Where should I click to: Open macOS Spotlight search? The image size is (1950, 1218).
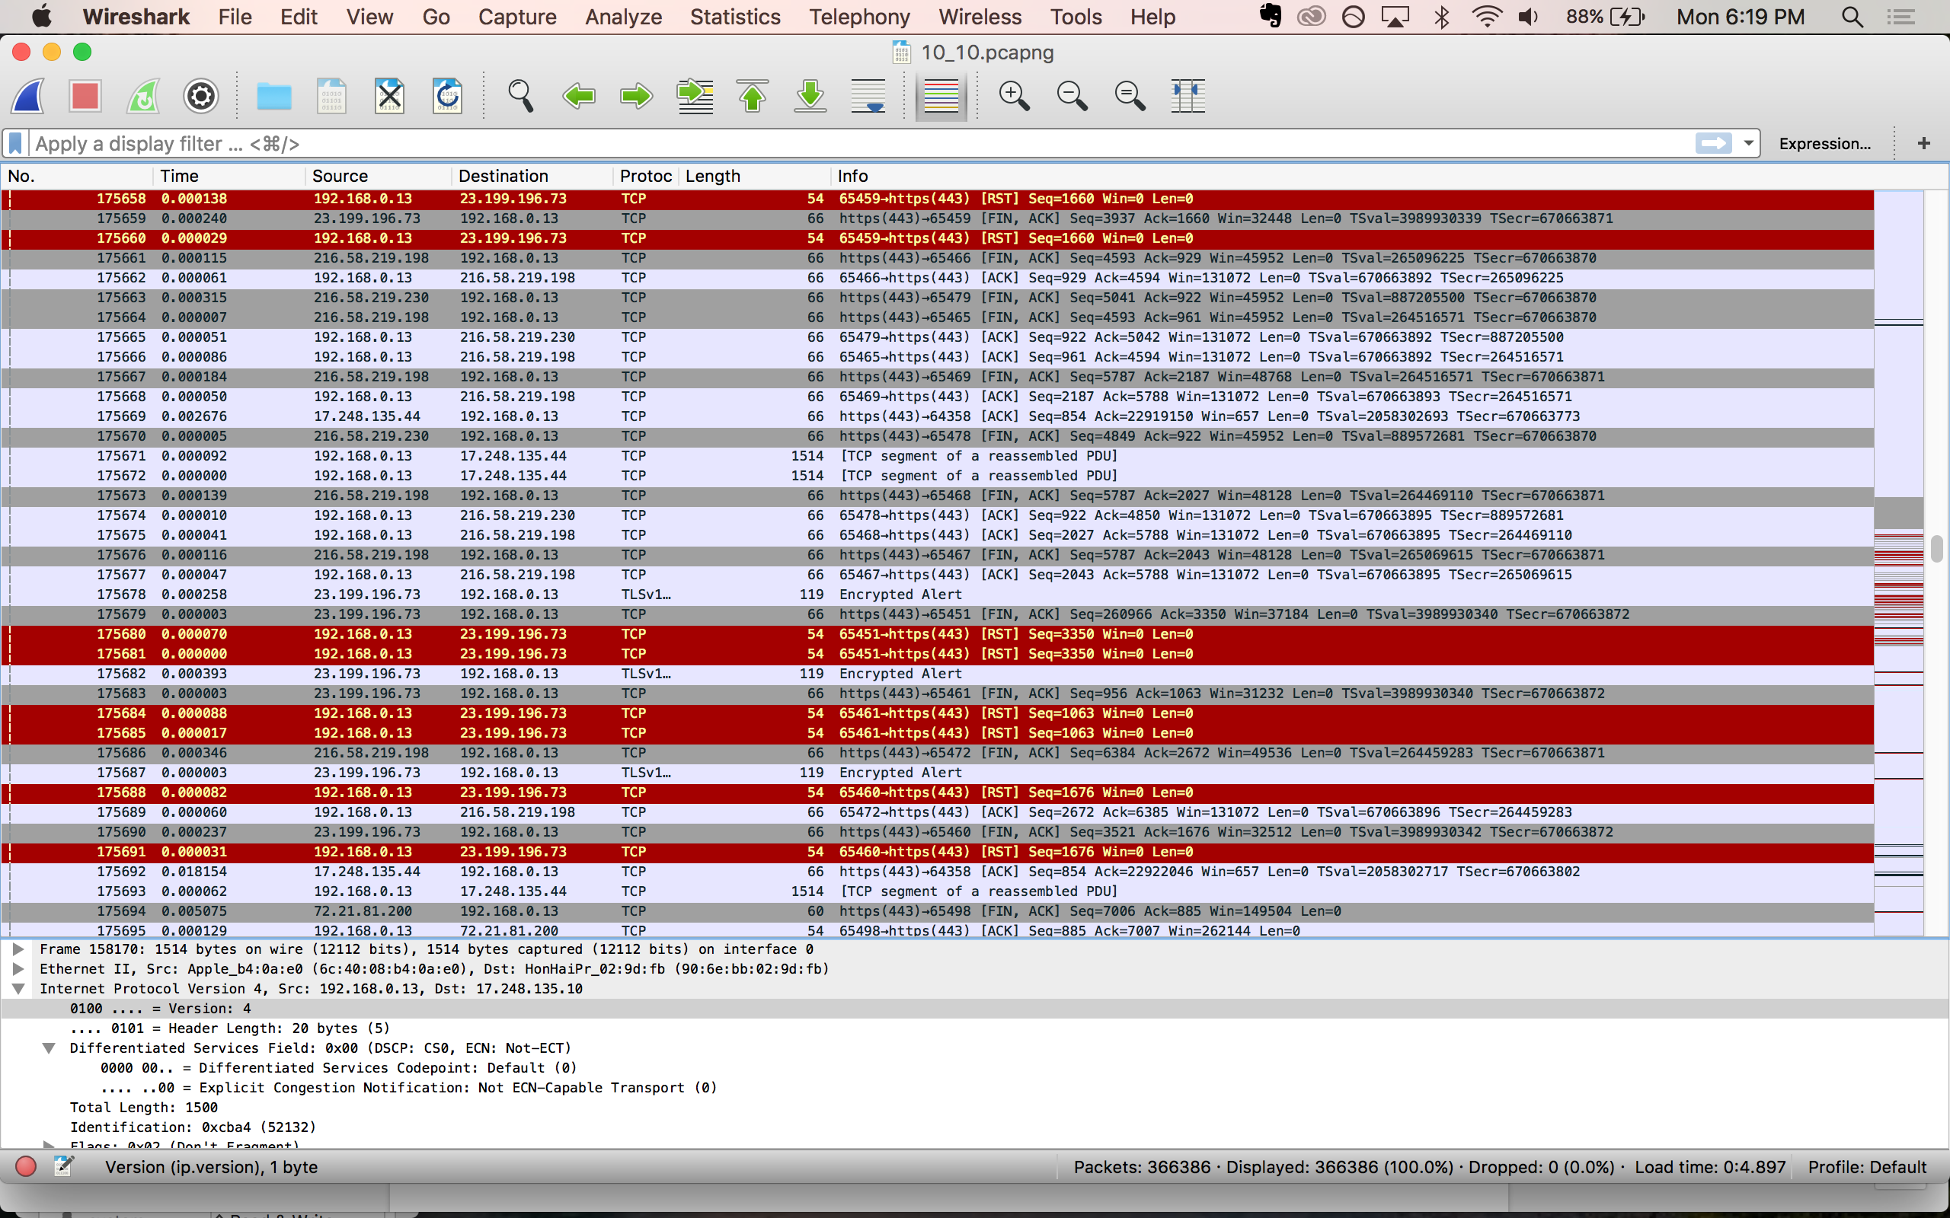(x=1852, y=17)
